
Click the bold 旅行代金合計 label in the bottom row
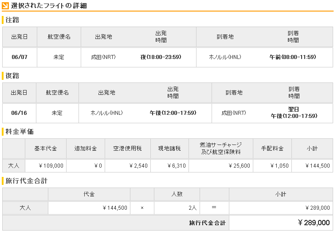tap(207, 223)
